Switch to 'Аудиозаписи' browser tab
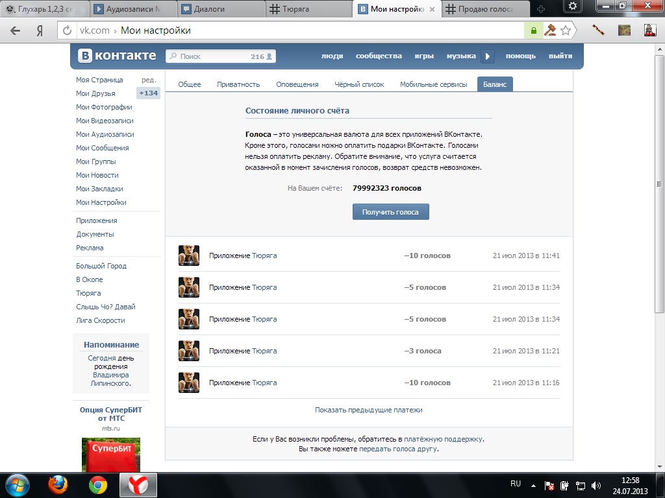 (x=132, y=9)
